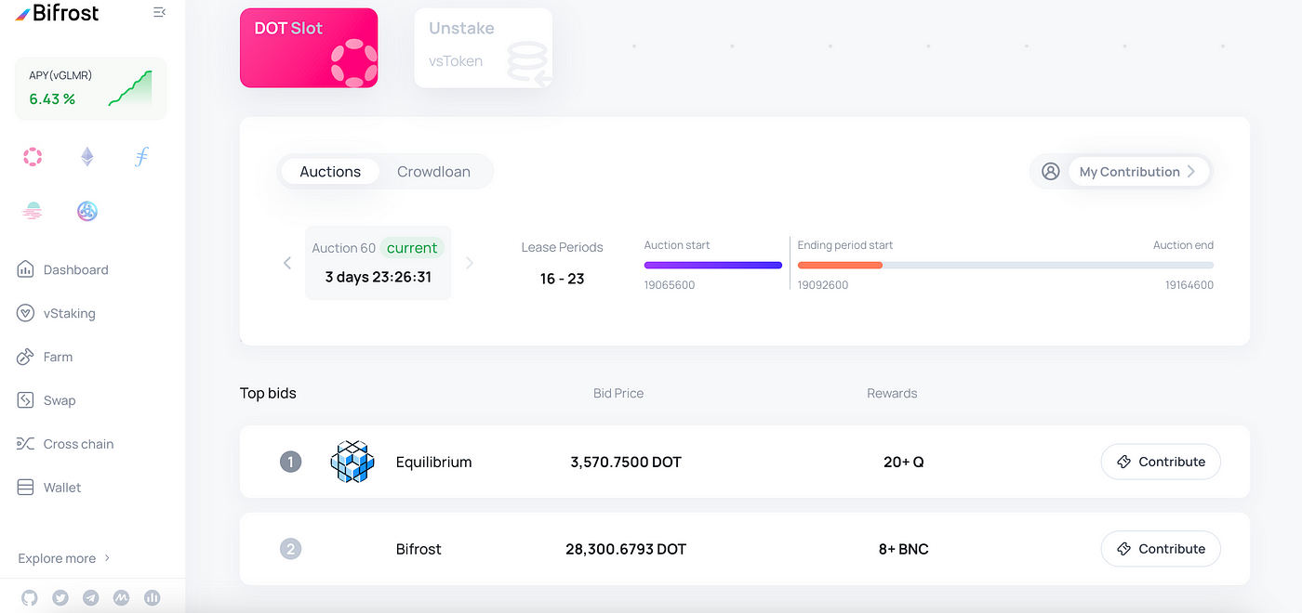The height and width of the screenshot is (613, 1302).
Task: Click the rank 2 badge
Action: click(x=291, y=549)
